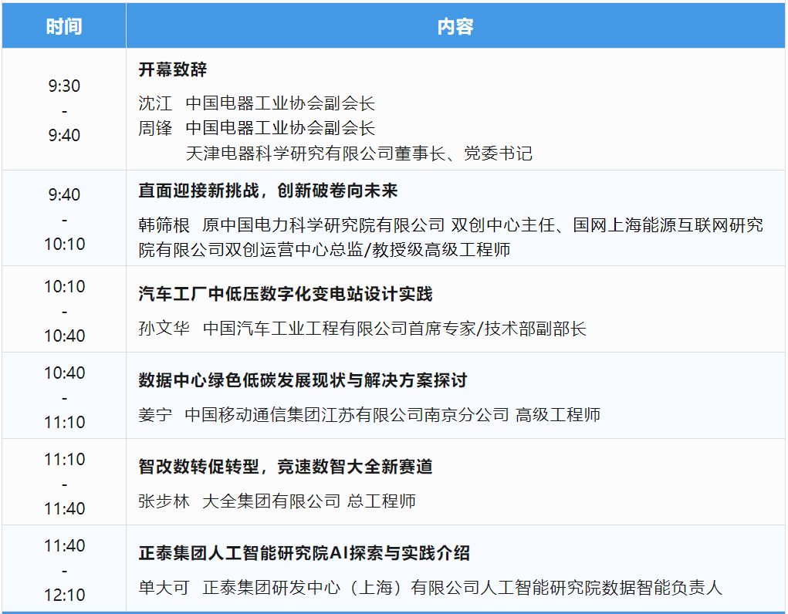788x614 pixels.
Task: Select the 10:10 - 10:40 time slot
Action: (x=65, y=309)
